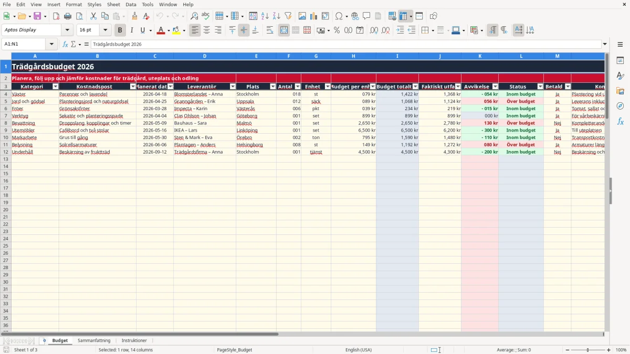This screenshot has width=630, height=354.
Task: Open the Format menu
Action: 74,4
